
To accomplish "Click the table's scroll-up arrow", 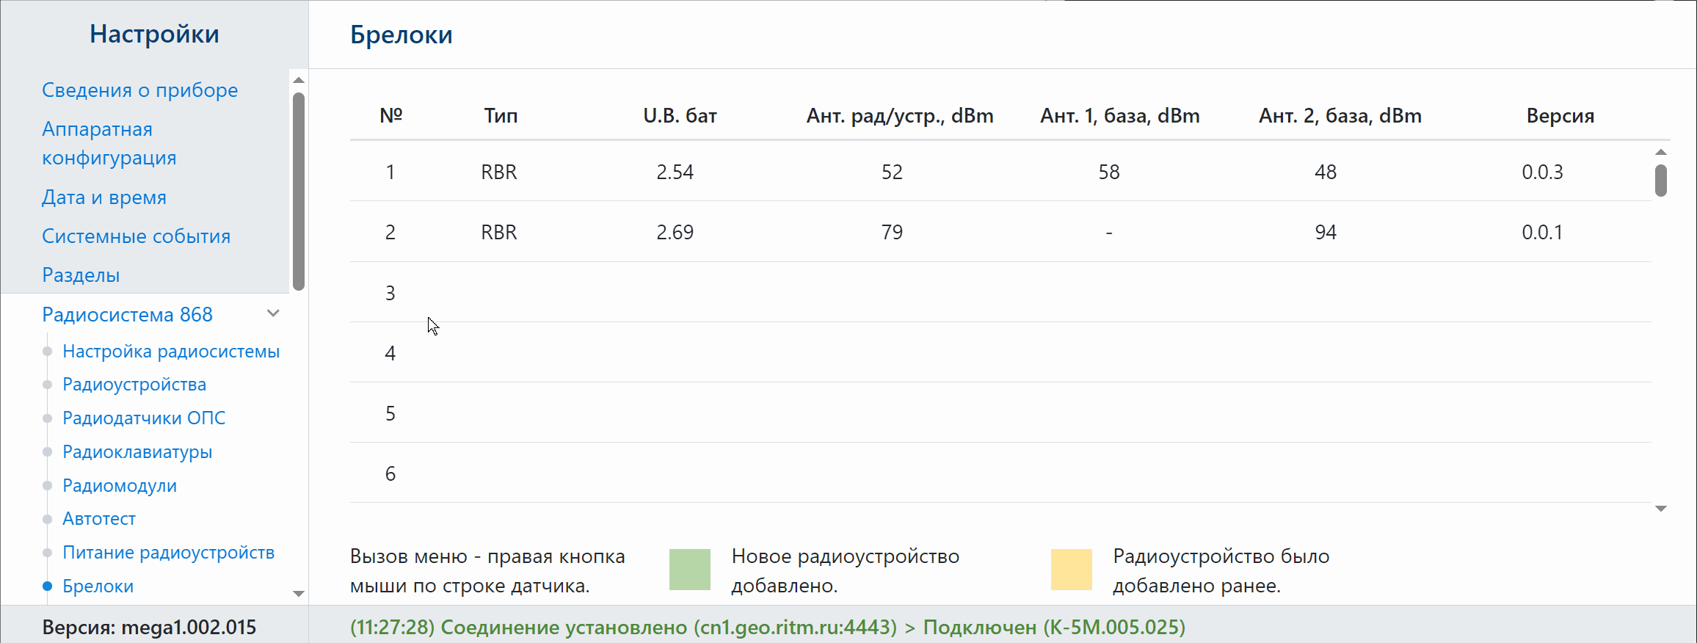I will pos(1661,152).
